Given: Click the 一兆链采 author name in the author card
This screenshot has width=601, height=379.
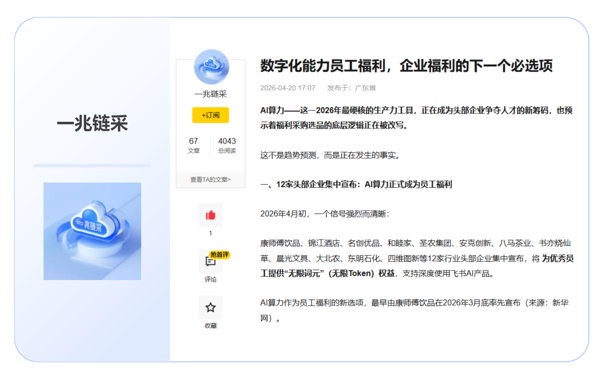Looking at the screenshot, I should pos(210,94).
